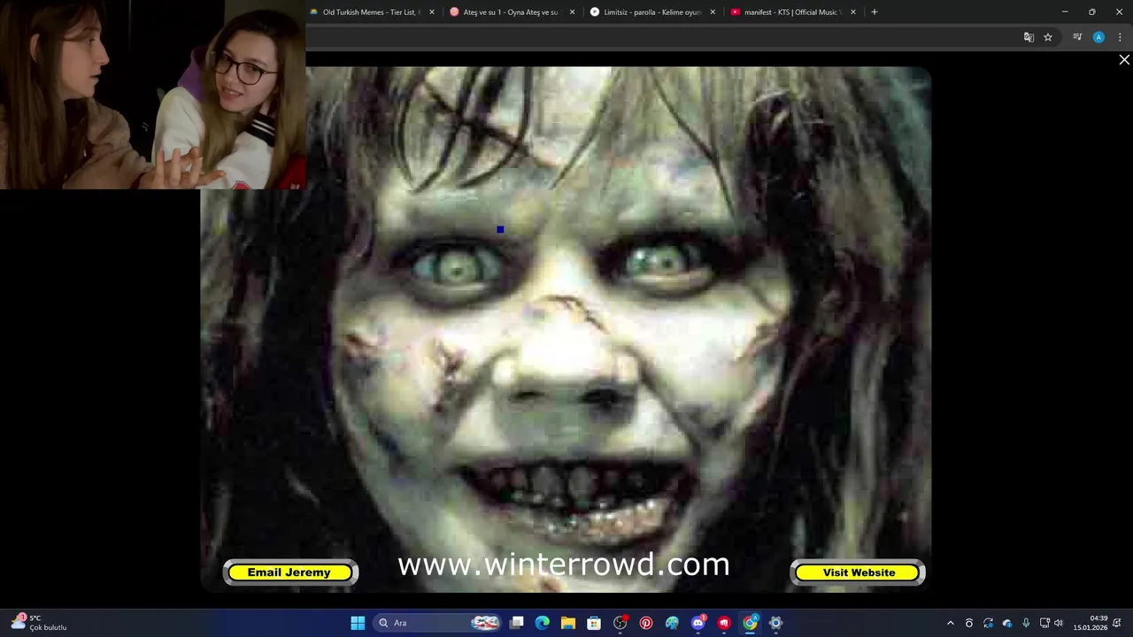Click the blue square on the image

click(x=500, y=230)
